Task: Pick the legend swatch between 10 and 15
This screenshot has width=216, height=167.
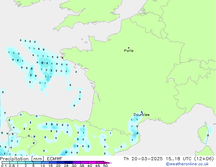Action: point(45,163)
